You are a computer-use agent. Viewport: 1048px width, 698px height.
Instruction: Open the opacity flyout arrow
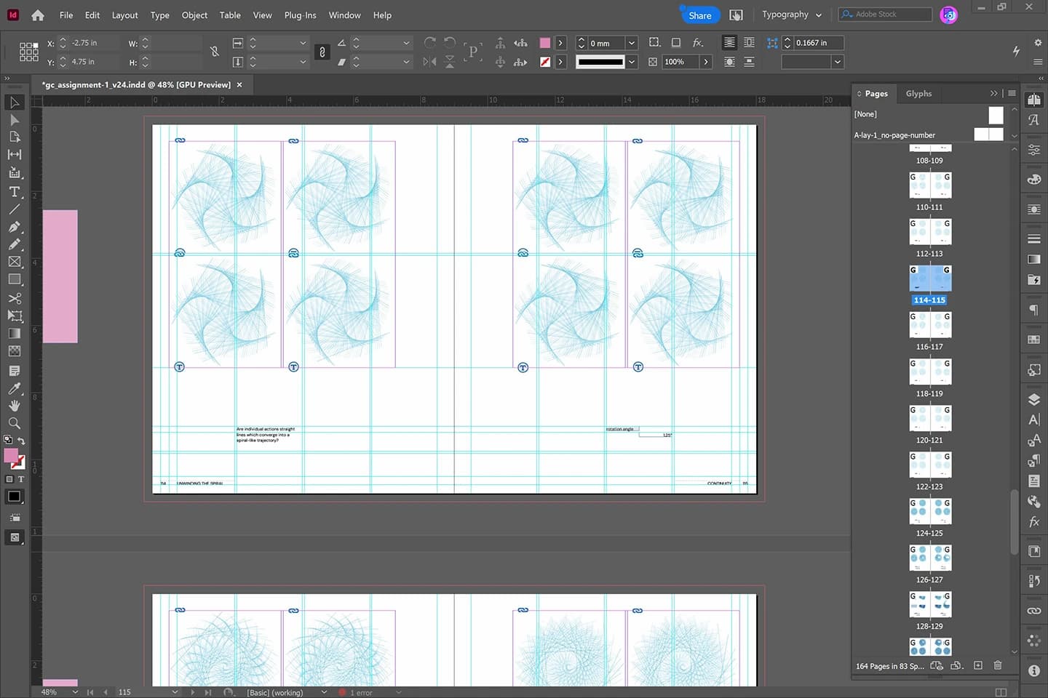(x=705, y=62)
